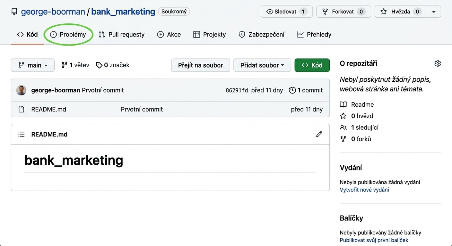This screenshot has height=246, width=452.
Task: Click the README.md header title
Action: 49,134
